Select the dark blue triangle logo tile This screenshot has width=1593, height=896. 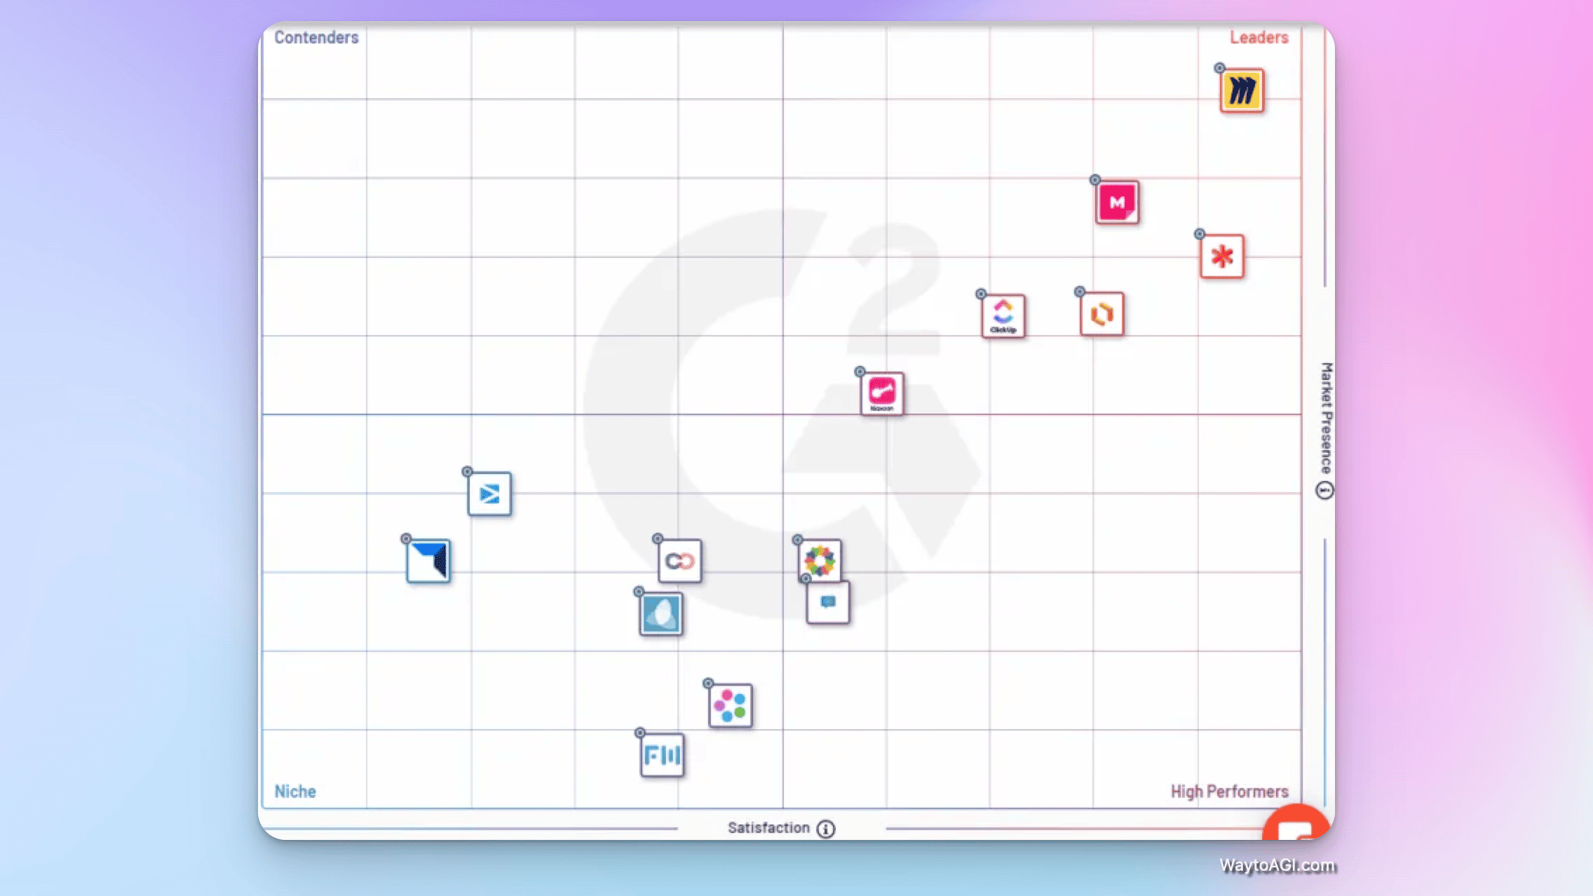pos(428,561)
